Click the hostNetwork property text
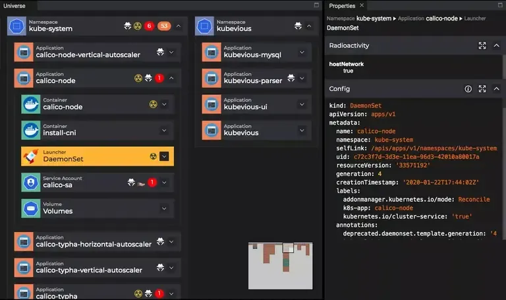The width and height of the screenshot is (506, 300). 347,64
